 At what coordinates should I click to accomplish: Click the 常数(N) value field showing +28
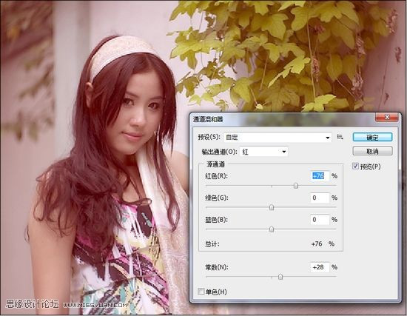[x=320, y=267]
